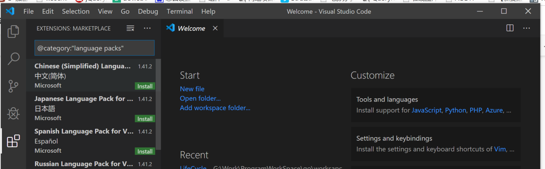545x169 pixels.
Task: Install Chinese (Simplified) Language Pack
Action: (x=145, y=86)
